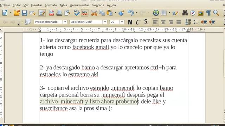The width and height of the screenshot is (225, 126).
Task: Open the Ver menu
Action: coord(26,5)
